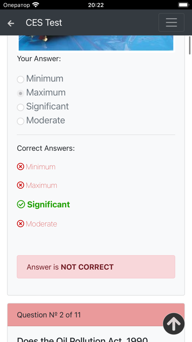192x342 pixels.
Task: Click the red cross beside Moderate
Action: pyautogui.click(x=21, y=224)
